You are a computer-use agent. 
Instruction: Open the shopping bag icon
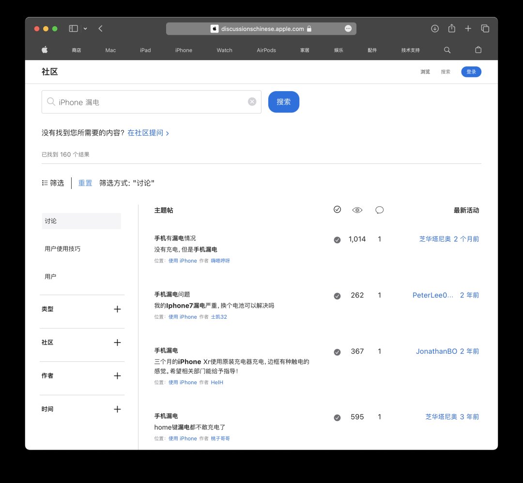(x=478, y=50)
